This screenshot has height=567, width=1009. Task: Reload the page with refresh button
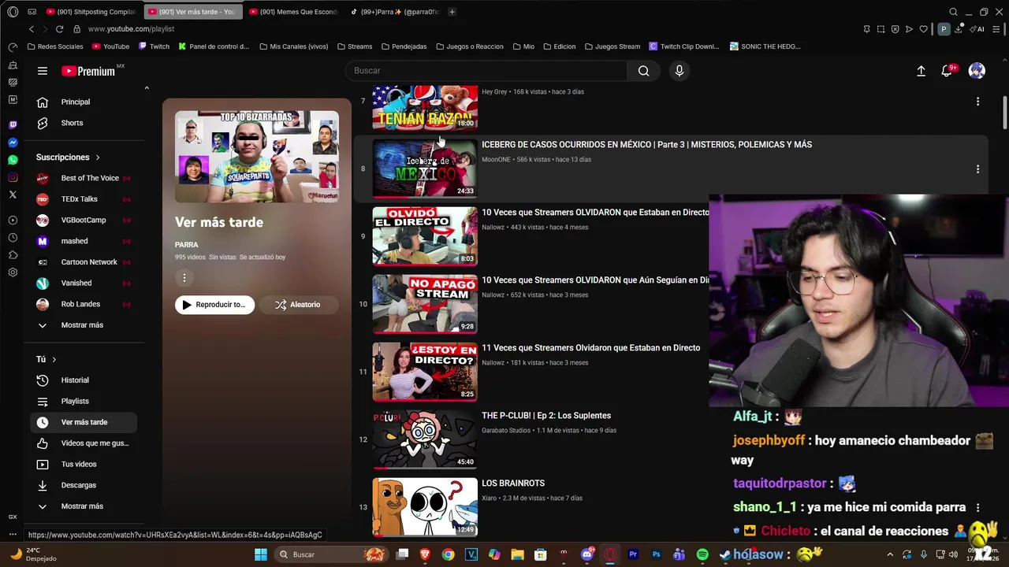[x=59, y=29]
